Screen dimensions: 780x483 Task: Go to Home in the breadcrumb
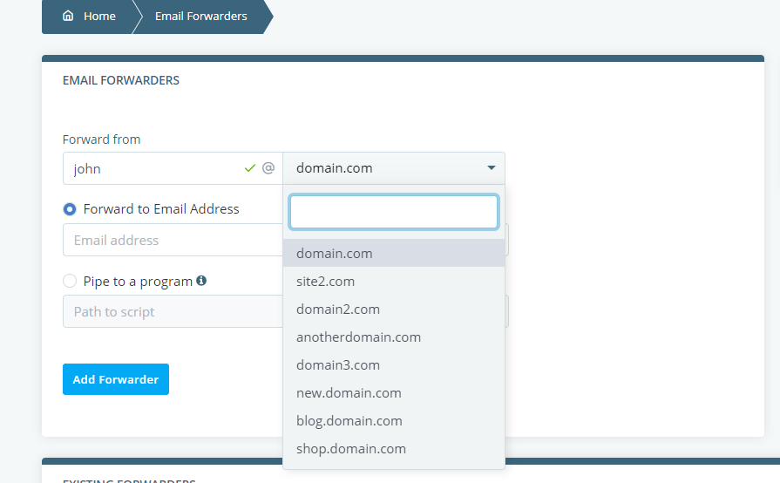(x=99, y=16)
